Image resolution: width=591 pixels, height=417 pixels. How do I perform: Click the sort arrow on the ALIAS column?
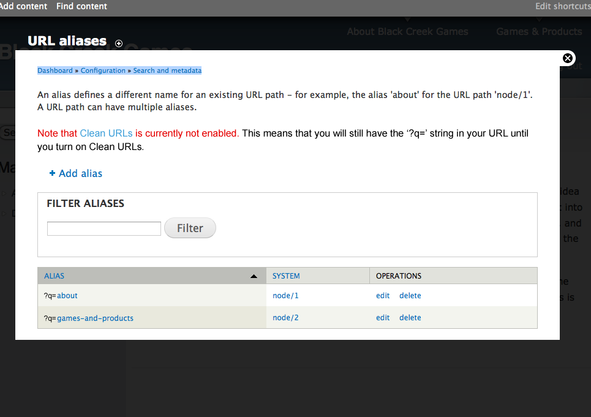click(254, 276)
